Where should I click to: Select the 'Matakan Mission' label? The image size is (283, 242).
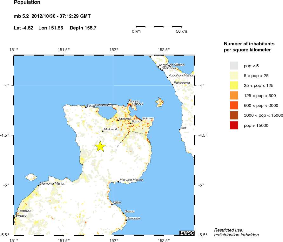point(172,65)
